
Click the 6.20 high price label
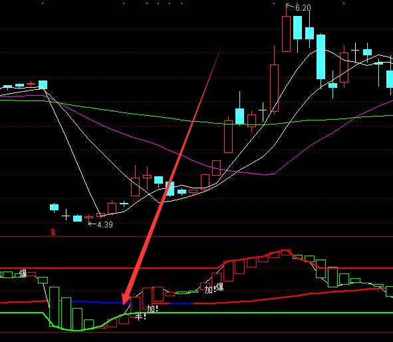point(303,8)
